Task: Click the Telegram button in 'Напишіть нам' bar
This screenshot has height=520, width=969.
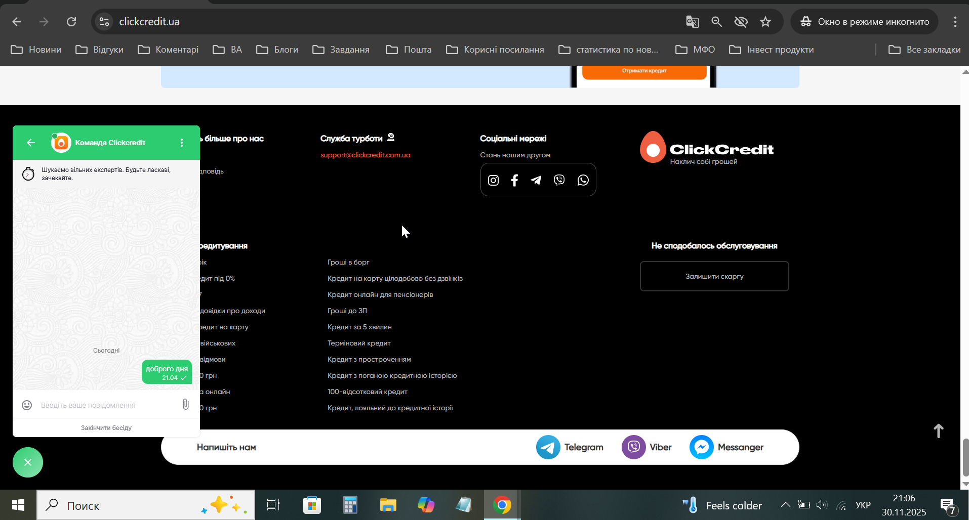Action: click(570, 447)
